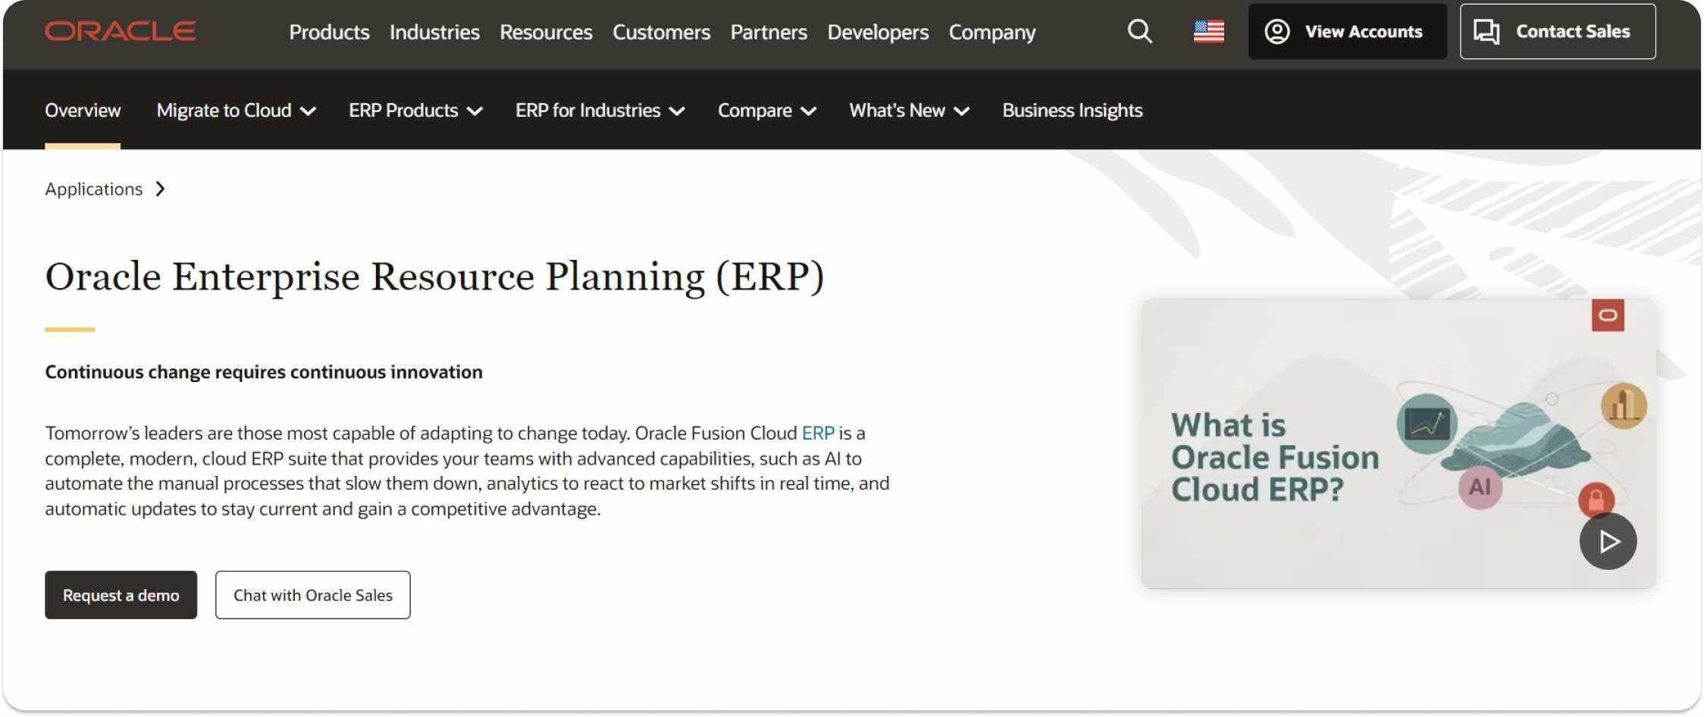Open the search magnifier icon
The image size is (1704, 717).
[x=1139, y=31]
